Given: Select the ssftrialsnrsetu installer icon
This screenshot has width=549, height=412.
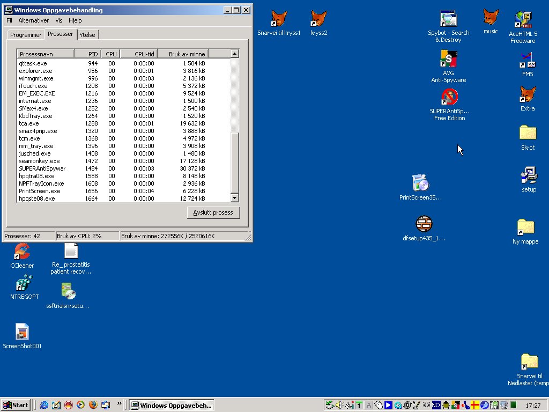Looking at the screenshot, I should click(68, 296).
